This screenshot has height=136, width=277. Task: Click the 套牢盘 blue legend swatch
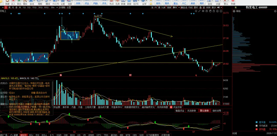(x=256, y=122)
